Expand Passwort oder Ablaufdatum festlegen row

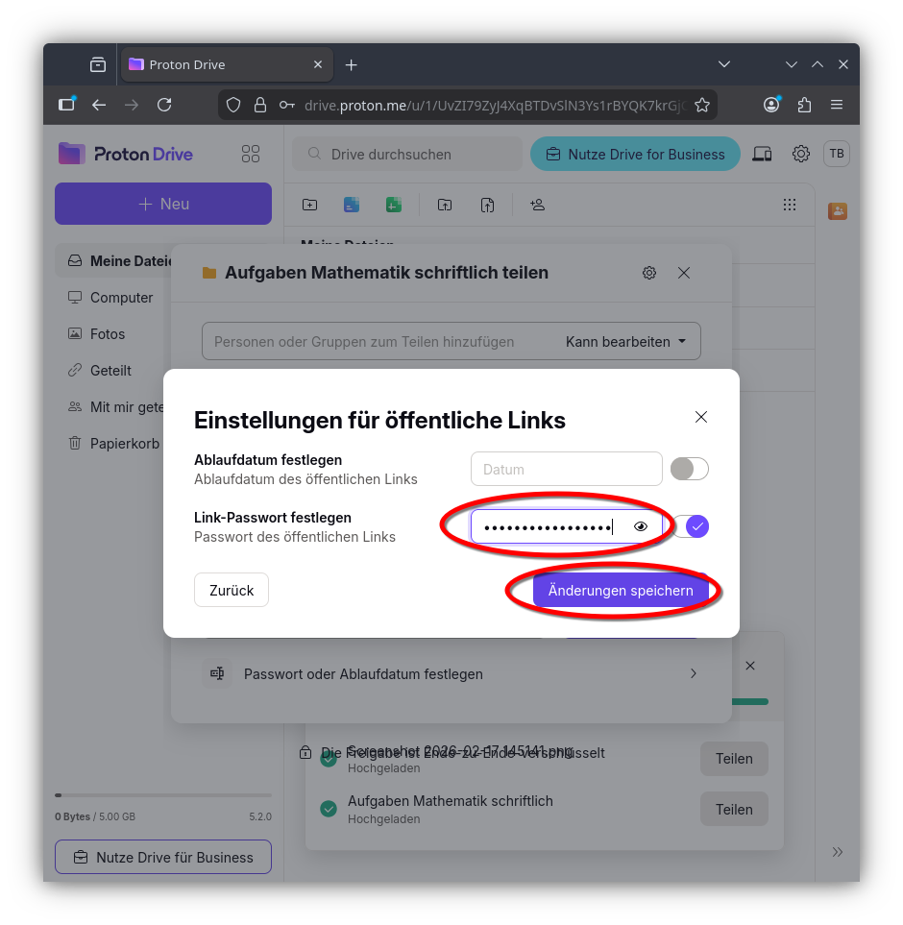pyautogui.click(x=451, y=674)
